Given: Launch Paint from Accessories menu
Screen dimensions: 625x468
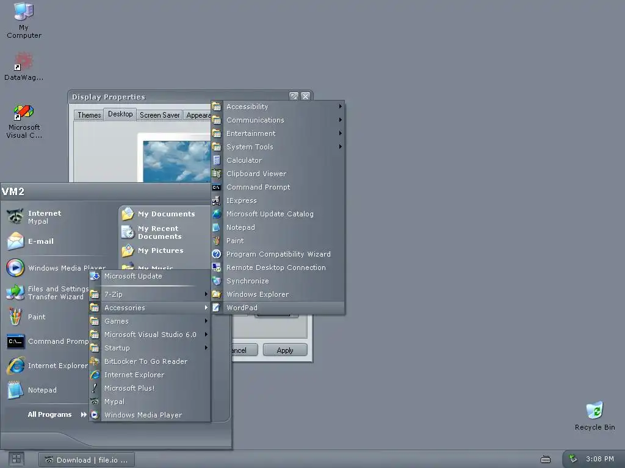Looking at the screenshot, I should click(x=278, y=241).
